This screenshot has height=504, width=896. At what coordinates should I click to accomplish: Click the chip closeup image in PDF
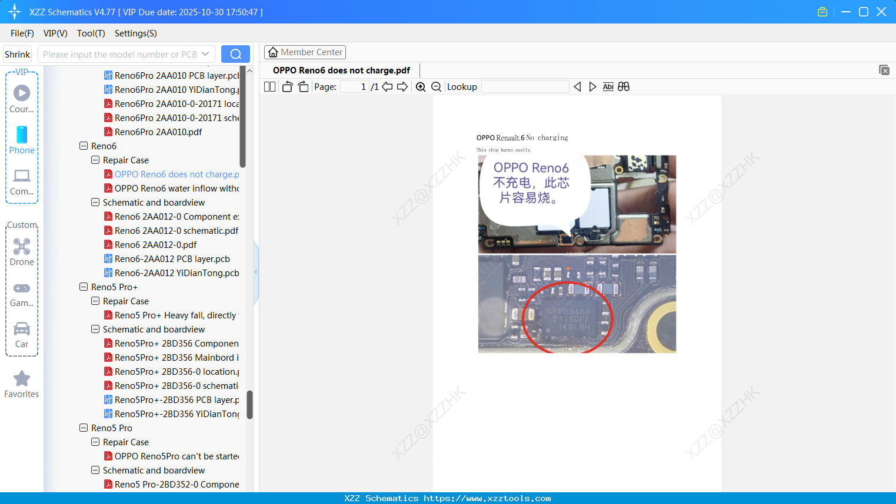(x=577, y=304)
